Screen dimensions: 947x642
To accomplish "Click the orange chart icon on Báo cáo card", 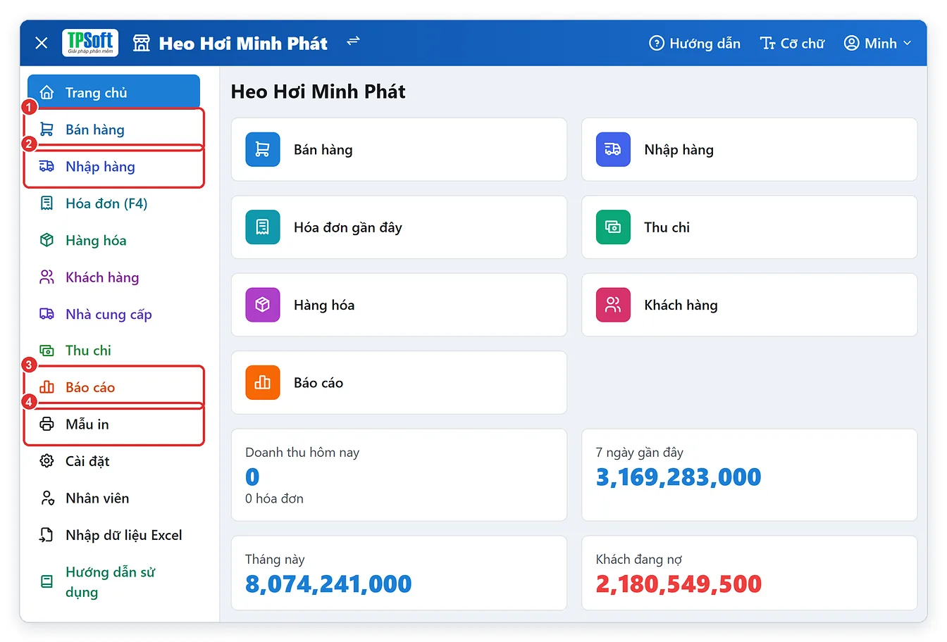I will (263, 382).
